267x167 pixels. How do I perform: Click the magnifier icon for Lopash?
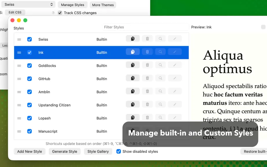160,117
